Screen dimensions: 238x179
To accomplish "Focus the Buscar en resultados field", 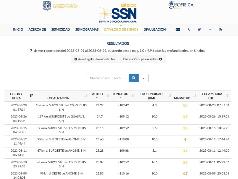I will pos(108,78).
